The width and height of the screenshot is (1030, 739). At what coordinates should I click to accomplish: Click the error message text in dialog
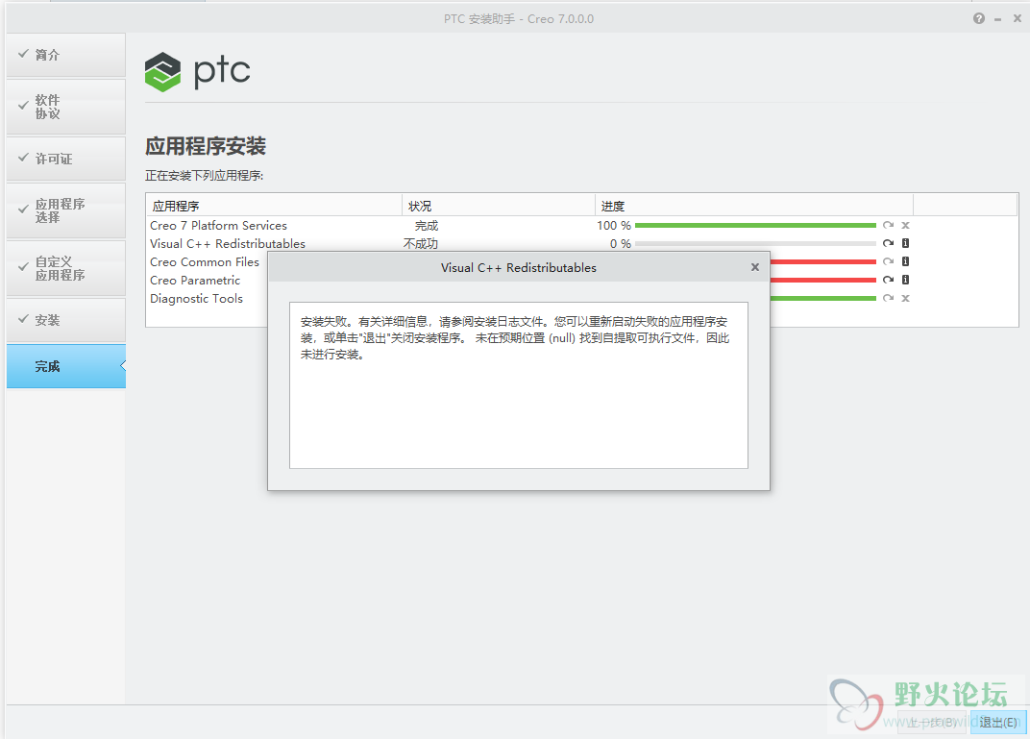[515, 337]
